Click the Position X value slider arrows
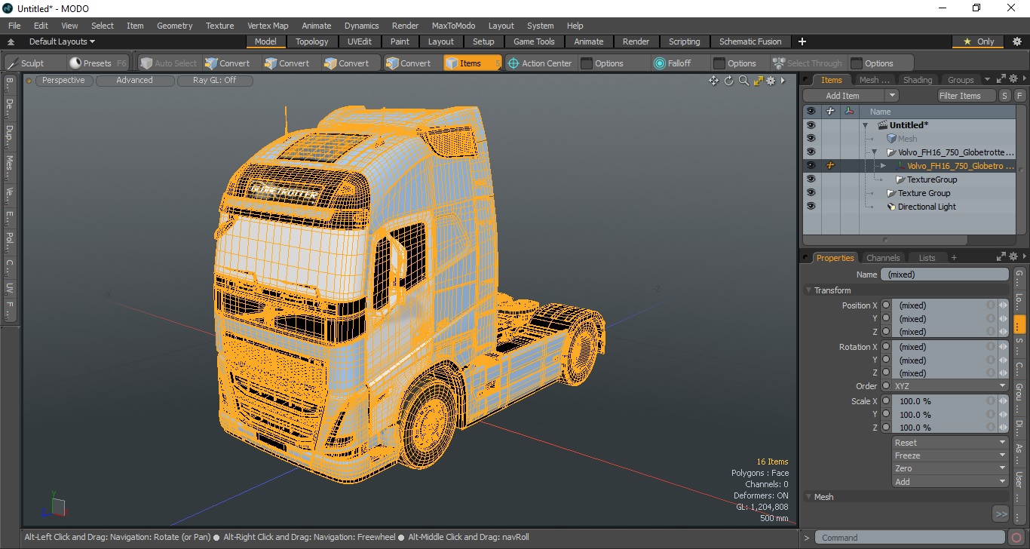This screenshot has width=1030, height=549. coord(1003,305)
